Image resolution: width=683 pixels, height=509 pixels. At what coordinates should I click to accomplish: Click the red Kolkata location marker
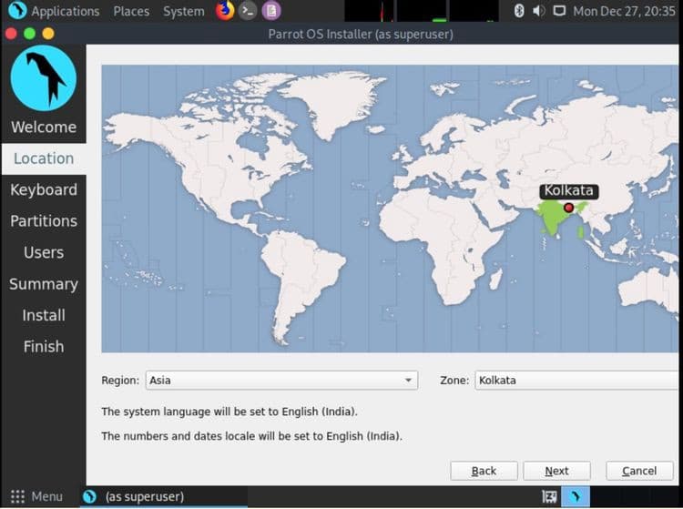click(x=568, y=208)
